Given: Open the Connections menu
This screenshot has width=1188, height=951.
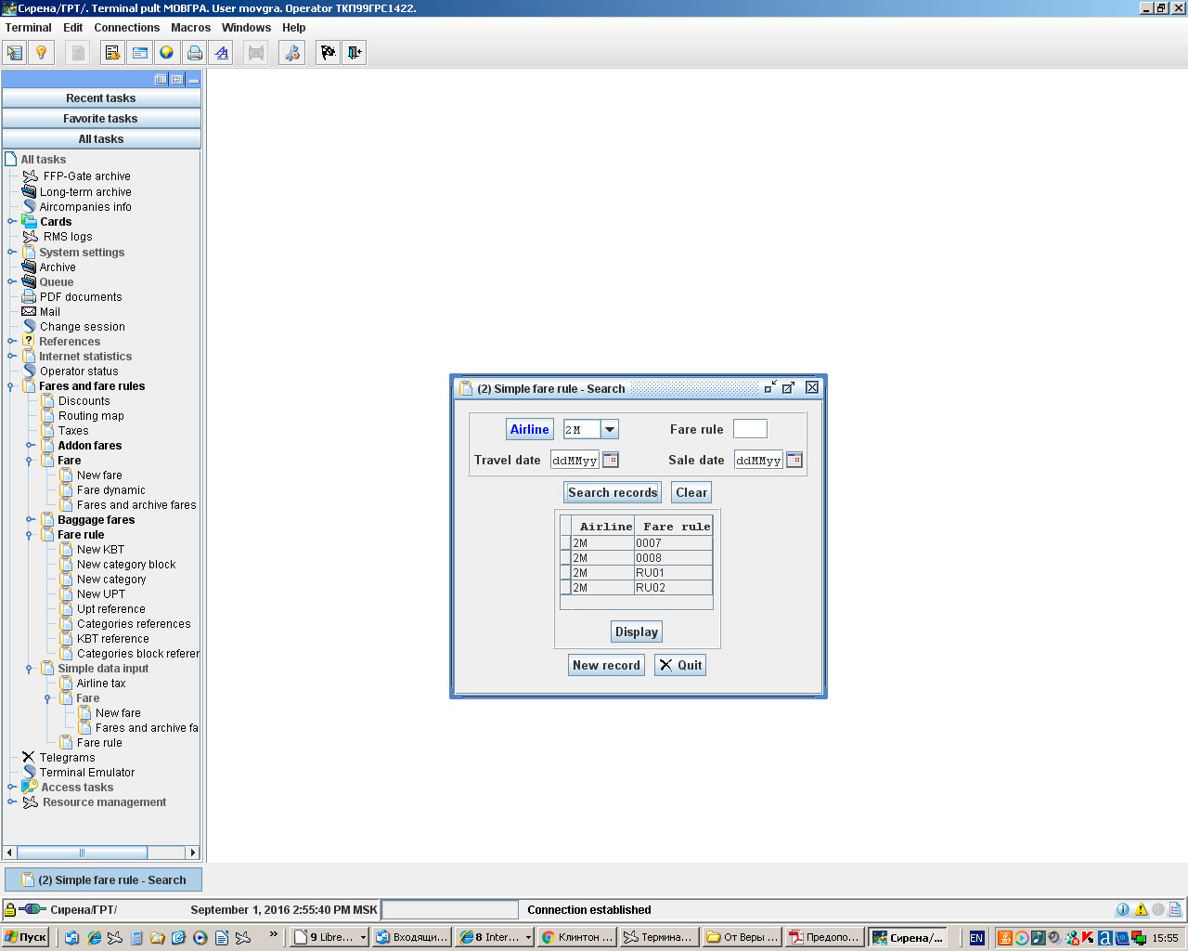Looking at the screenshot, I should (x=126, y=28).
